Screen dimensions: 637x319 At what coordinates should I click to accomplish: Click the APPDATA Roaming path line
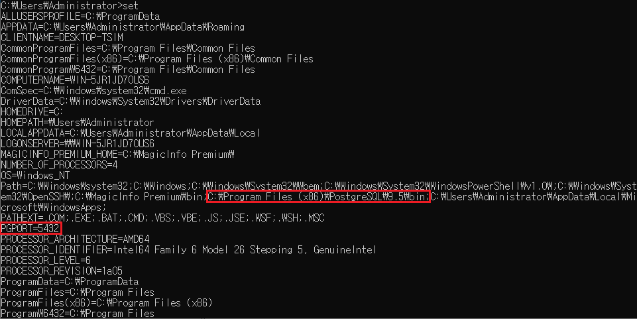pyautogui.click(x=123, y=27)
